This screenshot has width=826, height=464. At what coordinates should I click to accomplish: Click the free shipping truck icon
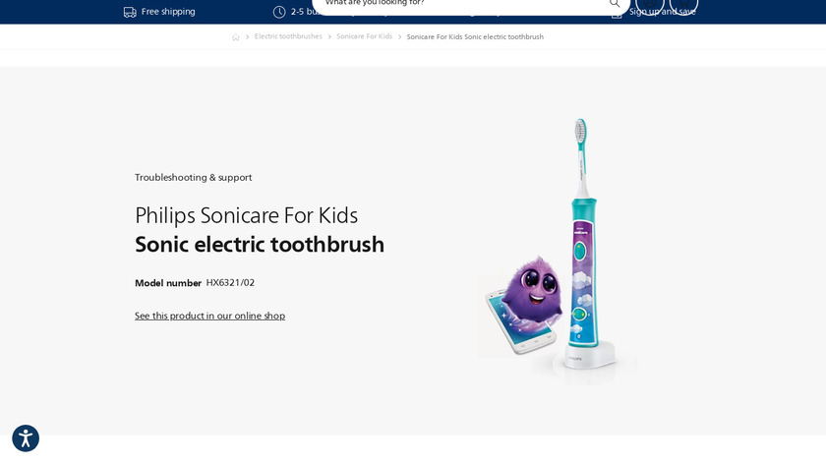click(x=130, y=12)
